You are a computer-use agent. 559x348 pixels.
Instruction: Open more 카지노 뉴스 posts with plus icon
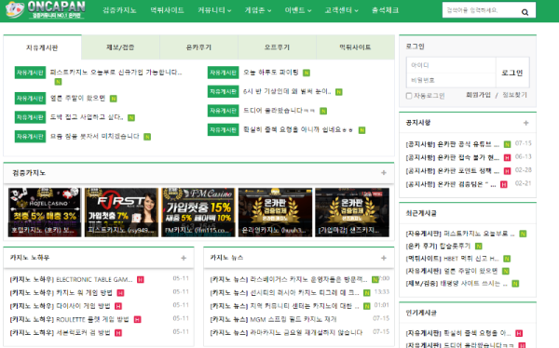[384, 258]
